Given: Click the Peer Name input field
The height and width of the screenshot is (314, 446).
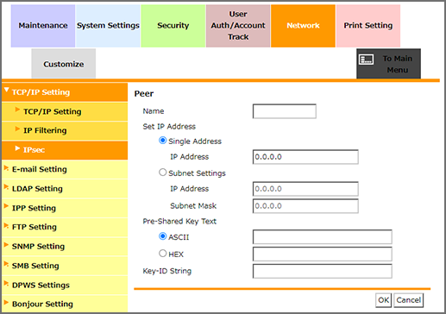Looking at the screenshot, I should coord(285,111).
